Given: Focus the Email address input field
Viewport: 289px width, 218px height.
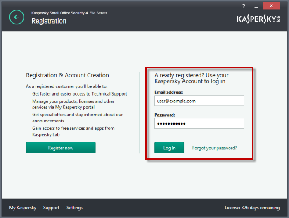Looking at the screenshot, I should pos(199,101).
